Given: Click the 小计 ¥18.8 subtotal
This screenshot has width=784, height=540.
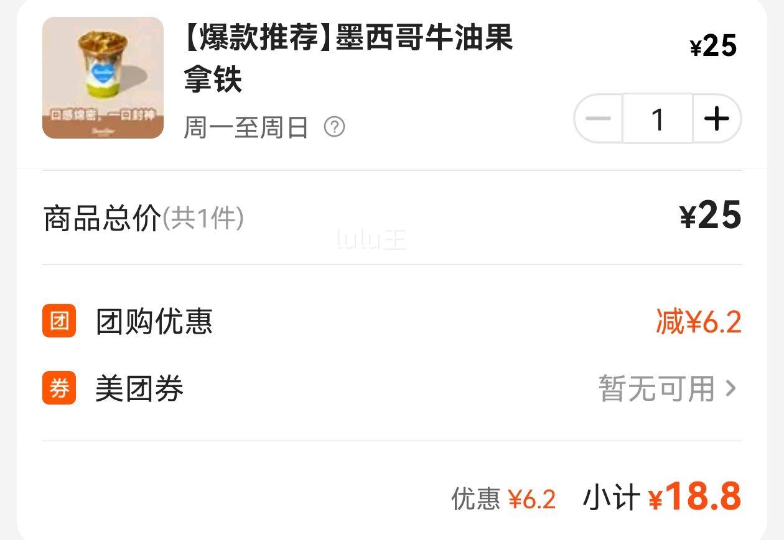Looking at the screenshot, I should point(662,497).
